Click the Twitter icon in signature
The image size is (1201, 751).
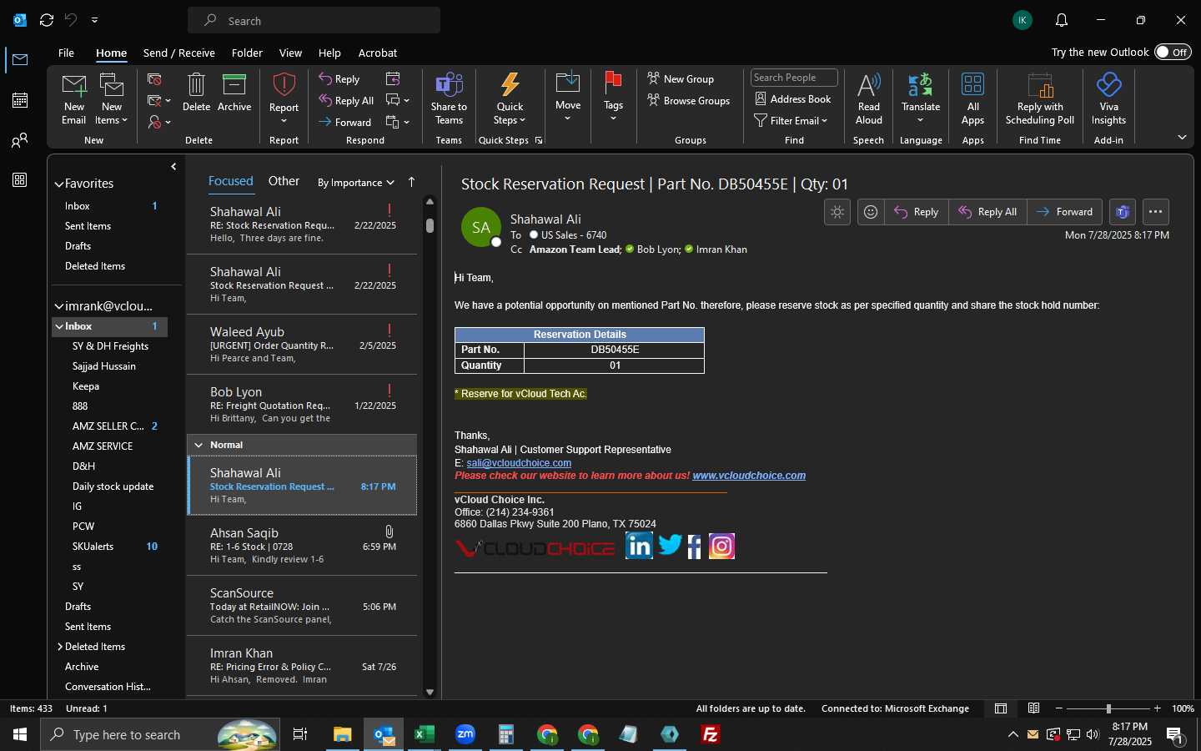pos(670,546)
